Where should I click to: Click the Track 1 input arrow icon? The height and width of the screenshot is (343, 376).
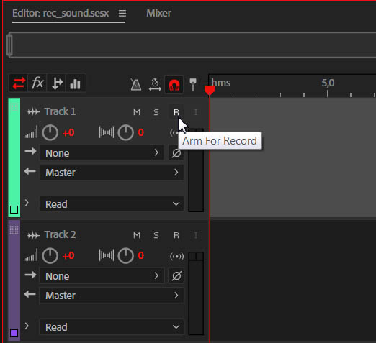(30, 151)
